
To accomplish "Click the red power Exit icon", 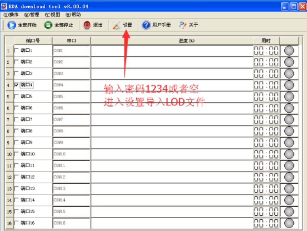I will (87, 25).
